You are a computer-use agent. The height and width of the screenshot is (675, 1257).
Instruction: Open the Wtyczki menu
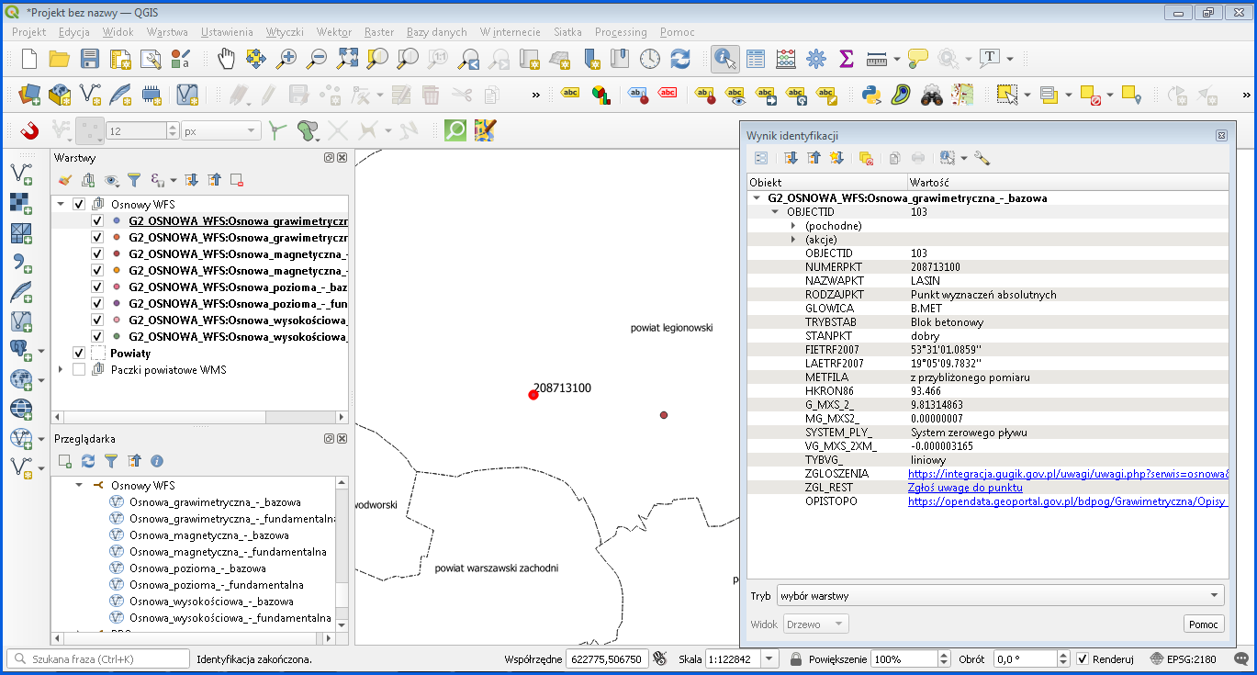(285, 31)
